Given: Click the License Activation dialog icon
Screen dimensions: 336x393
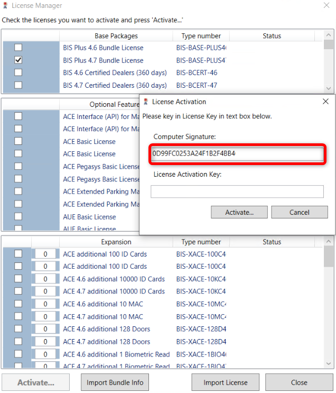Looking at the screenshot, I should tap(146, 102).
